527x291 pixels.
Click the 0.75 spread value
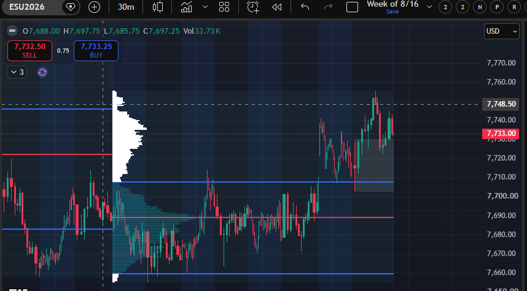(63, 51)
